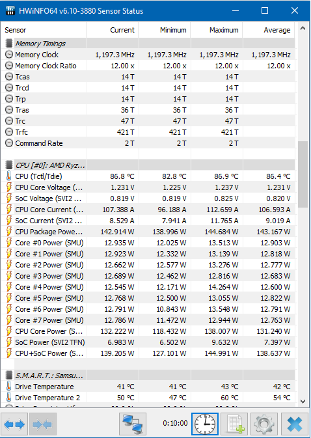This screenshot has width=311, height=438.
Task: Click the 14.264 W Core #4 maximum value
Action: click(223, 287)
